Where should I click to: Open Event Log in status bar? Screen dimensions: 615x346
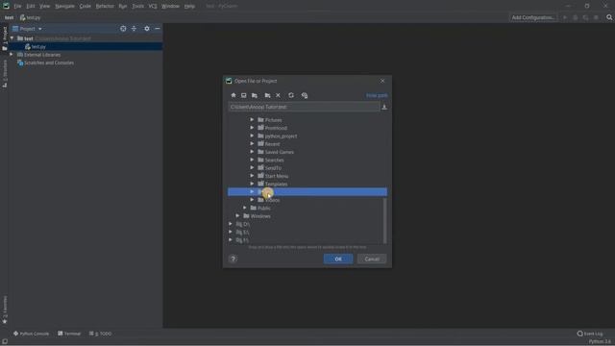tap(590, 334)
